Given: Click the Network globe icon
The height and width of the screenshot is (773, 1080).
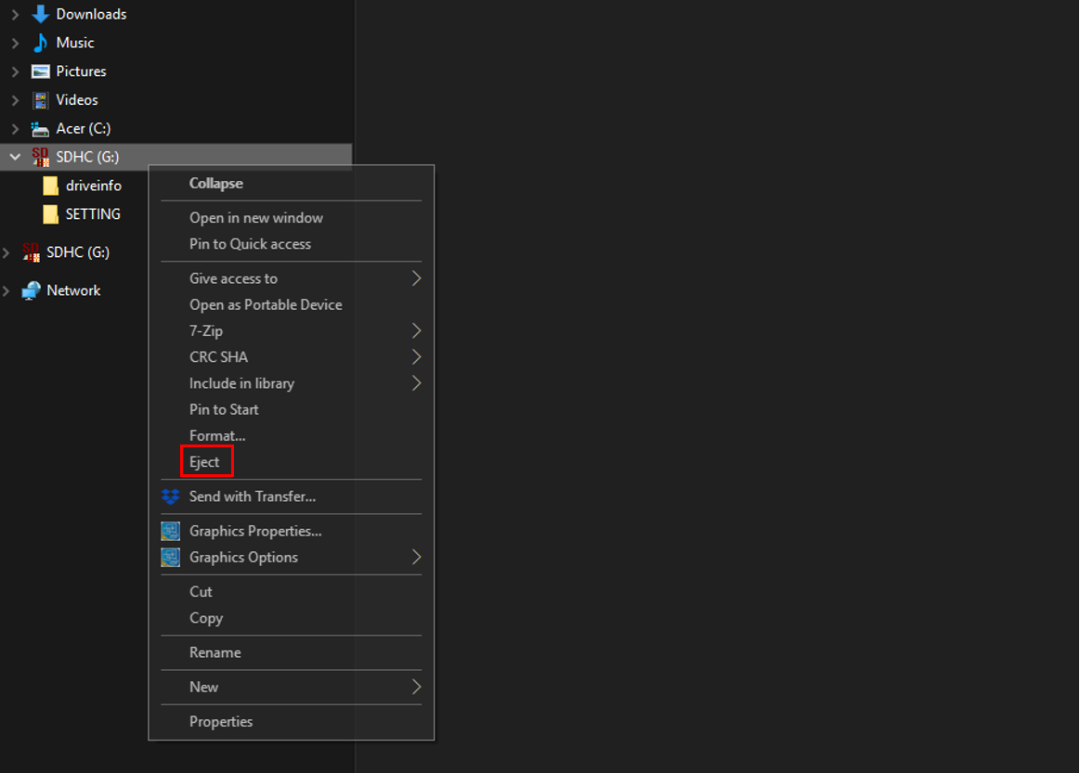Looking at the screenshot, I should coord(31,291).
